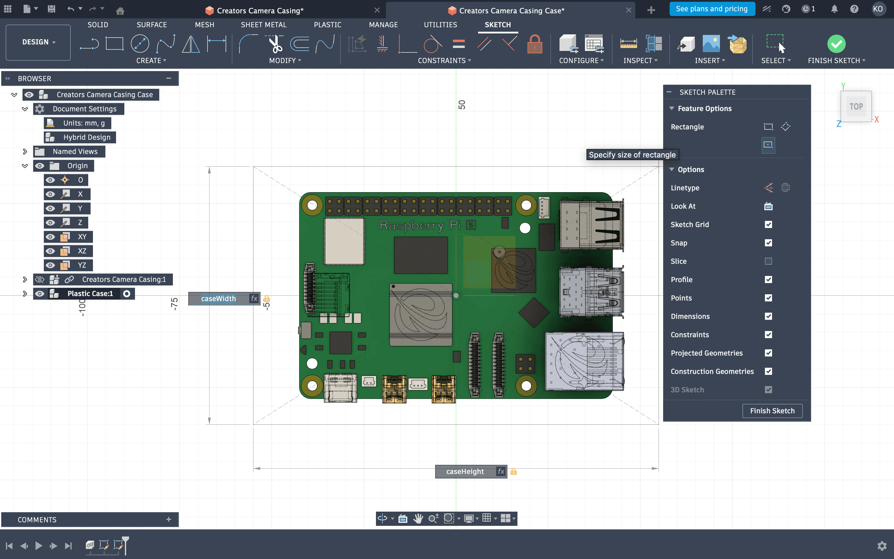Switch to the SOLID tab
Image resolution: width=894 pixels, height=559 pixels.
[98, 25]
